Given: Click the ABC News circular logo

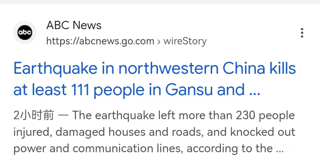Looking at the screenshot, I should click(25, 33).
